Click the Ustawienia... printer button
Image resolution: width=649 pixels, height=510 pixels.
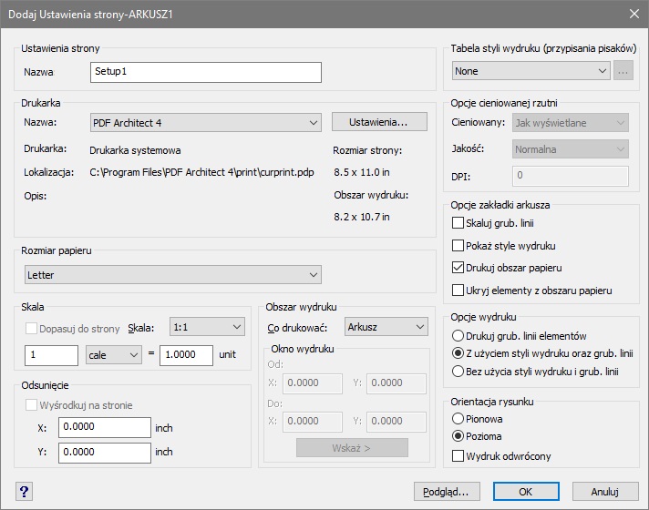pyautogui.click(x=379, y=122)
